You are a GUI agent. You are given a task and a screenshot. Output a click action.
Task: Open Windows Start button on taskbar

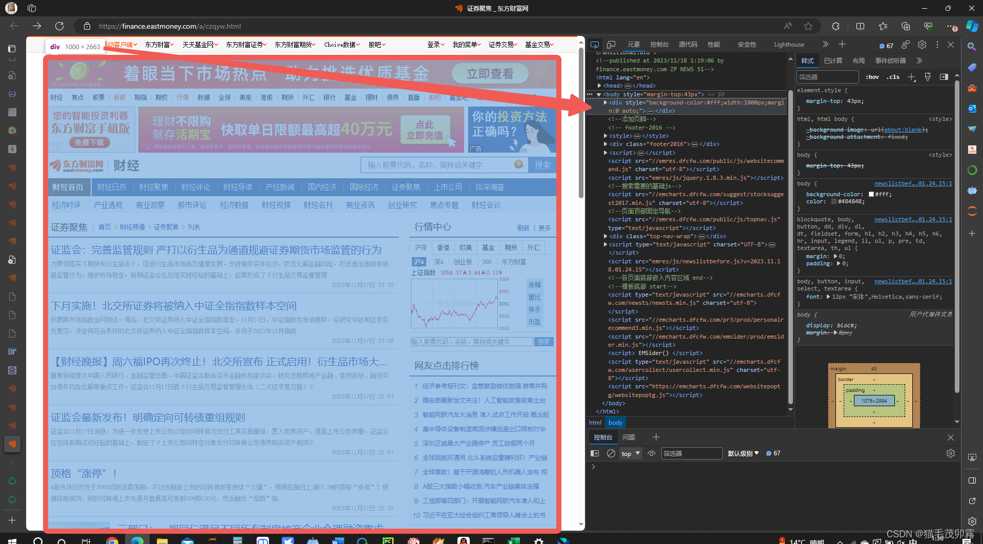12,540
